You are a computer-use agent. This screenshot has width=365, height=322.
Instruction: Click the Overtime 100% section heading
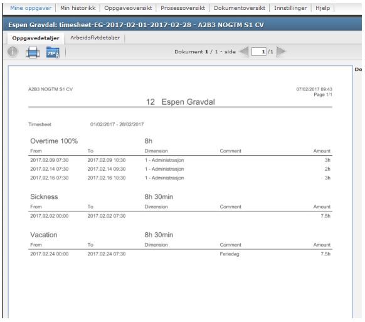[54, 141]
